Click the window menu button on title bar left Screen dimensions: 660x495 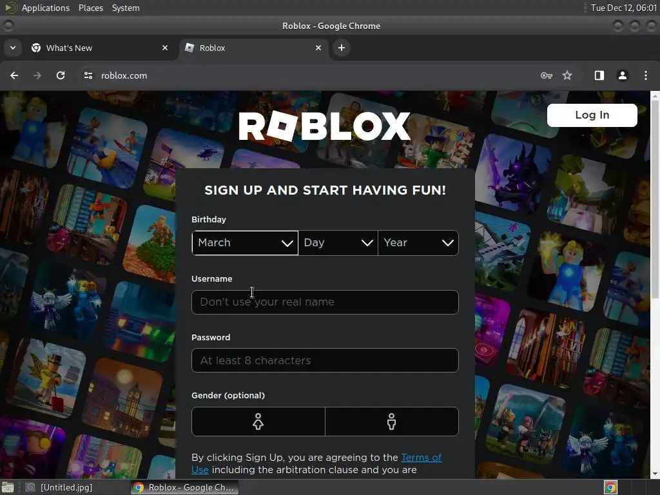pos(8,26)
